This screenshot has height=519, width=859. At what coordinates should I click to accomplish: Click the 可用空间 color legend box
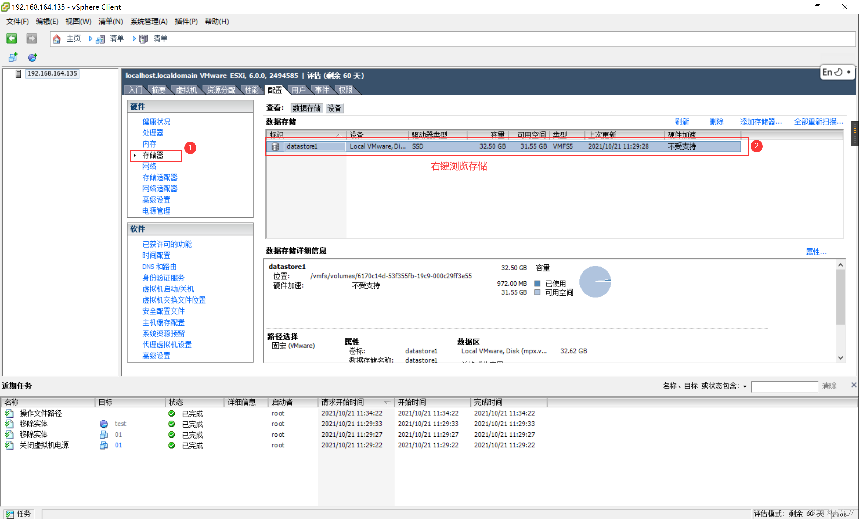click(537, 292)
